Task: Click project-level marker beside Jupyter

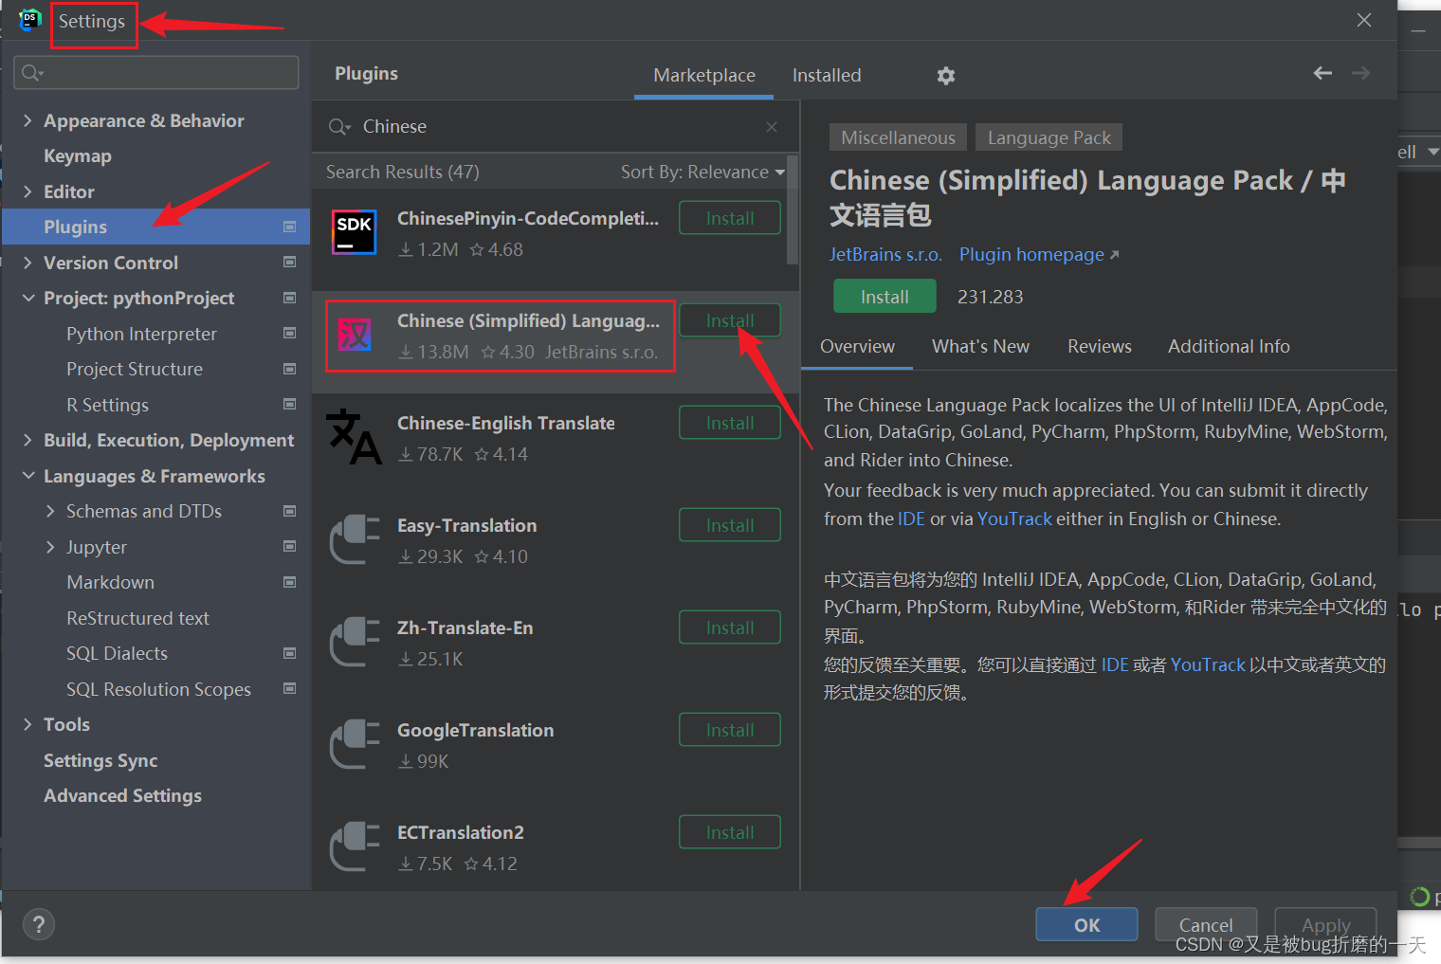Action: pos(290,546)
